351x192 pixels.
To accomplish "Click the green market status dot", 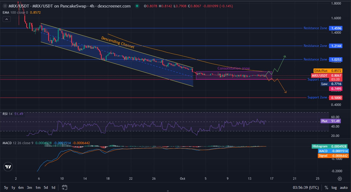I will pos(137,6).
